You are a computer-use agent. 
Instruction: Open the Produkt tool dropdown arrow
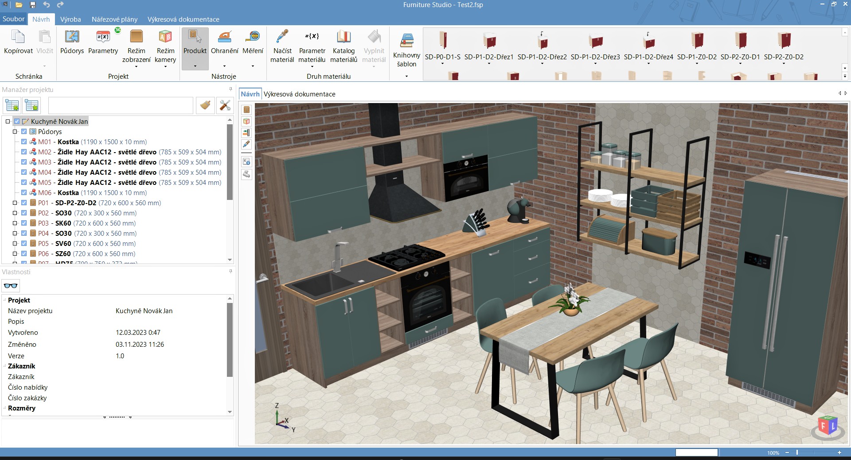click(195, 66)
